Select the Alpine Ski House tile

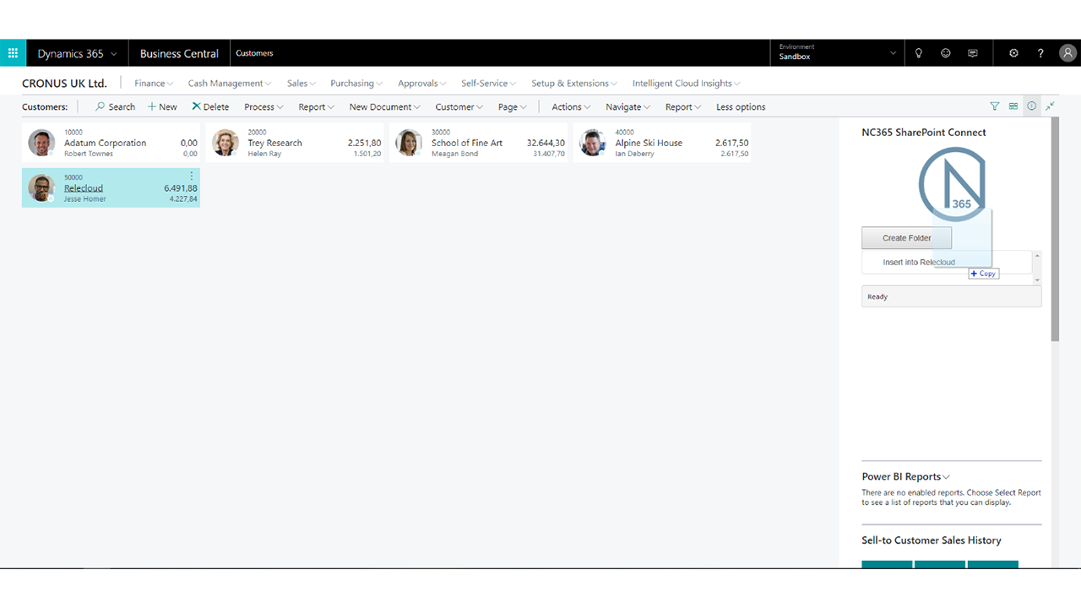click(662, 143)
